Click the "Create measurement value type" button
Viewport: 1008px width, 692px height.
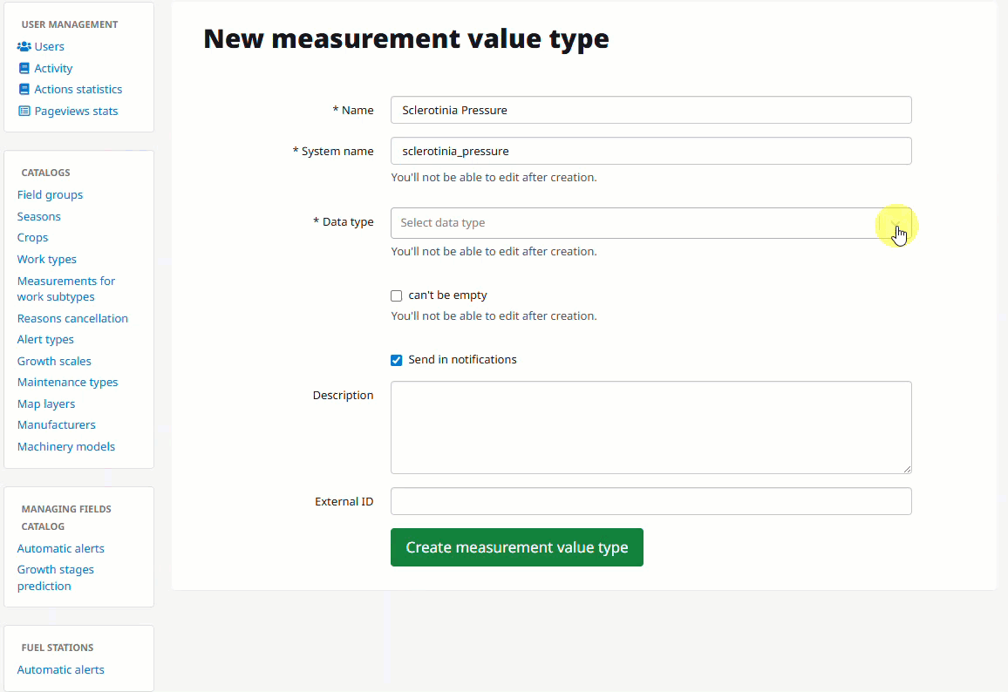[x=516, y=547]
